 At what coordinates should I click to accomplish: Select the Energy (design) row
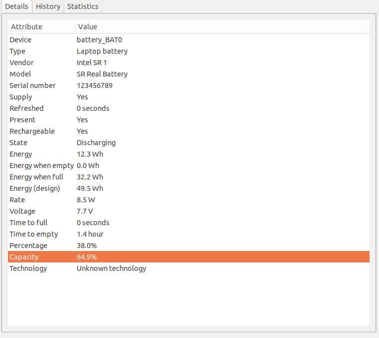tap(189, 188)
